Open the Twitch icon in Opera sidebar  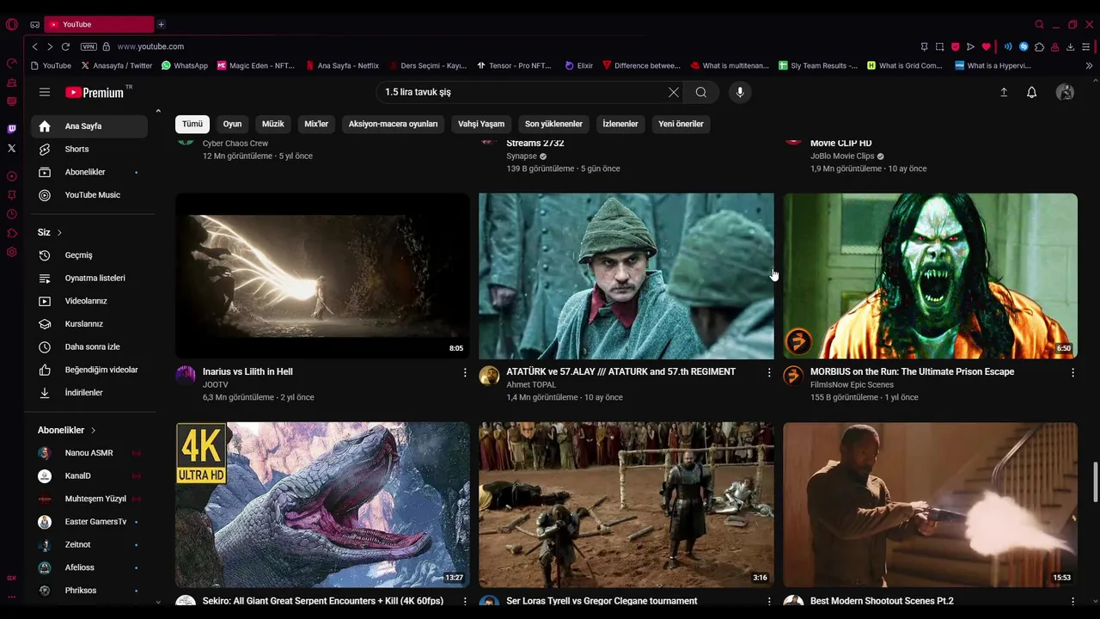tap(11, 129)
